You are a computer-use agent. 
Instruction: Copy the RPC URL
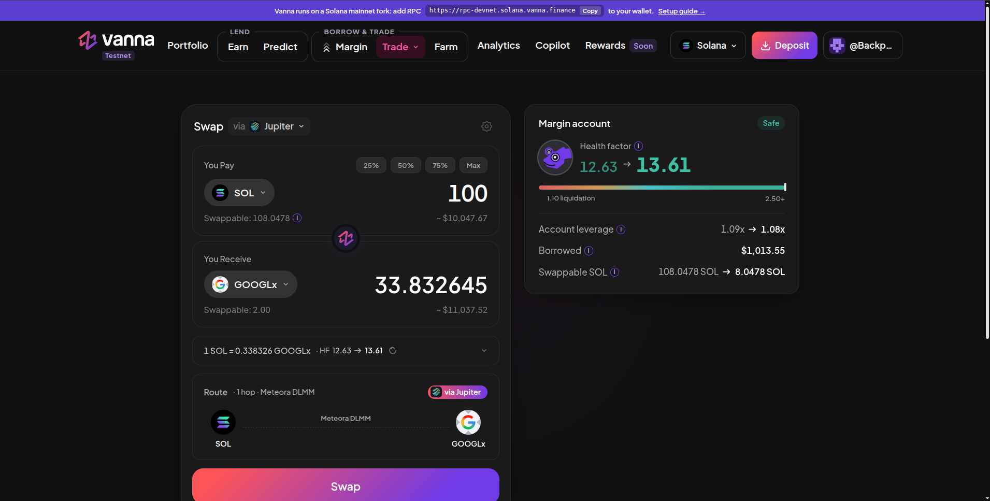point(590,11)
